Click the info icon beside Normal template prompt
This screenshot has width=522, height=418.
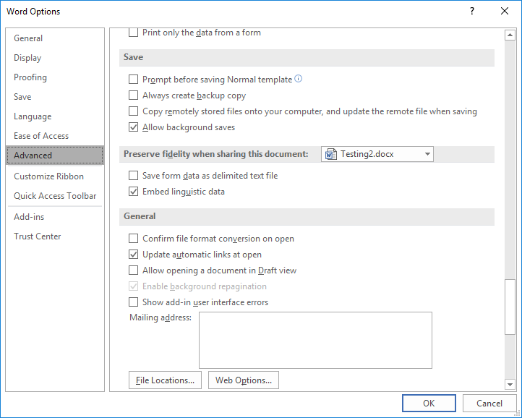(x=299, y=80)
